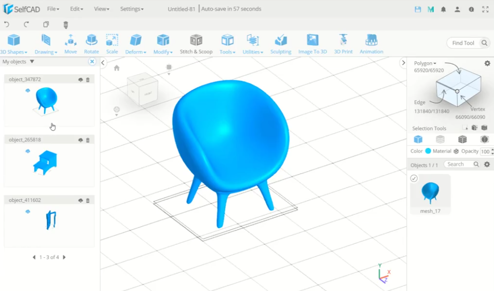Open the 3D Shapes tool
Image resolution: width=494 pixels, height=291 pixels.
(x=14, y=44)
